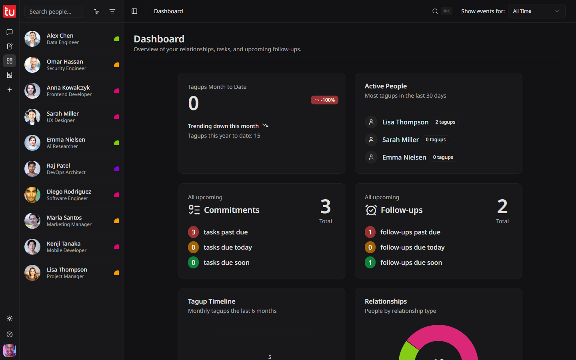576x360 pixels.
Task: Select Alex Chen in the people list
Action: click(72, 39)
